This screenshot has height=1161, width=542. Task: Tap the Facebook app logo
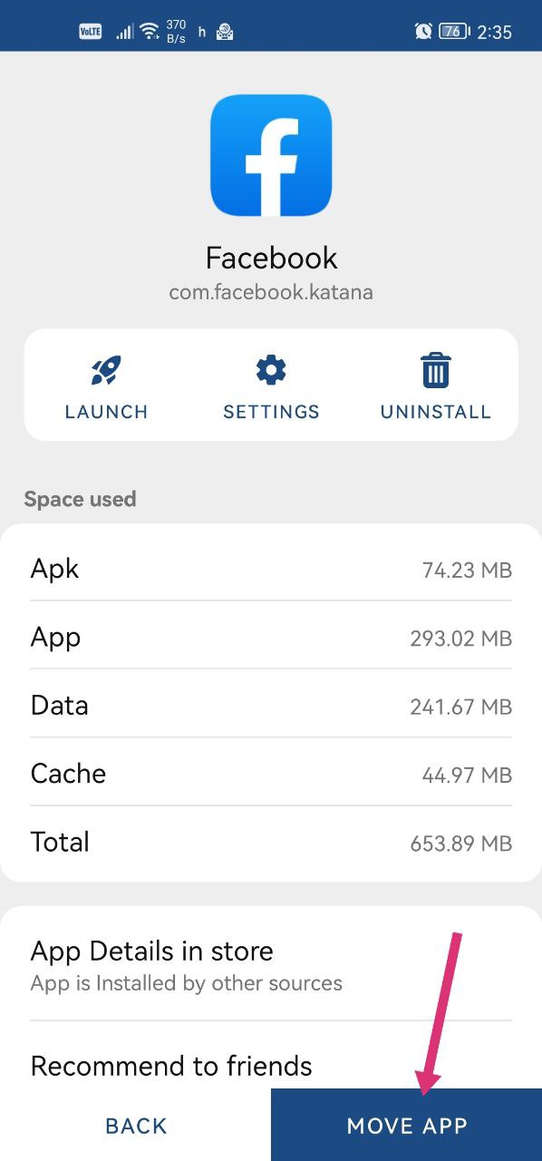click(x=271, y=155)
